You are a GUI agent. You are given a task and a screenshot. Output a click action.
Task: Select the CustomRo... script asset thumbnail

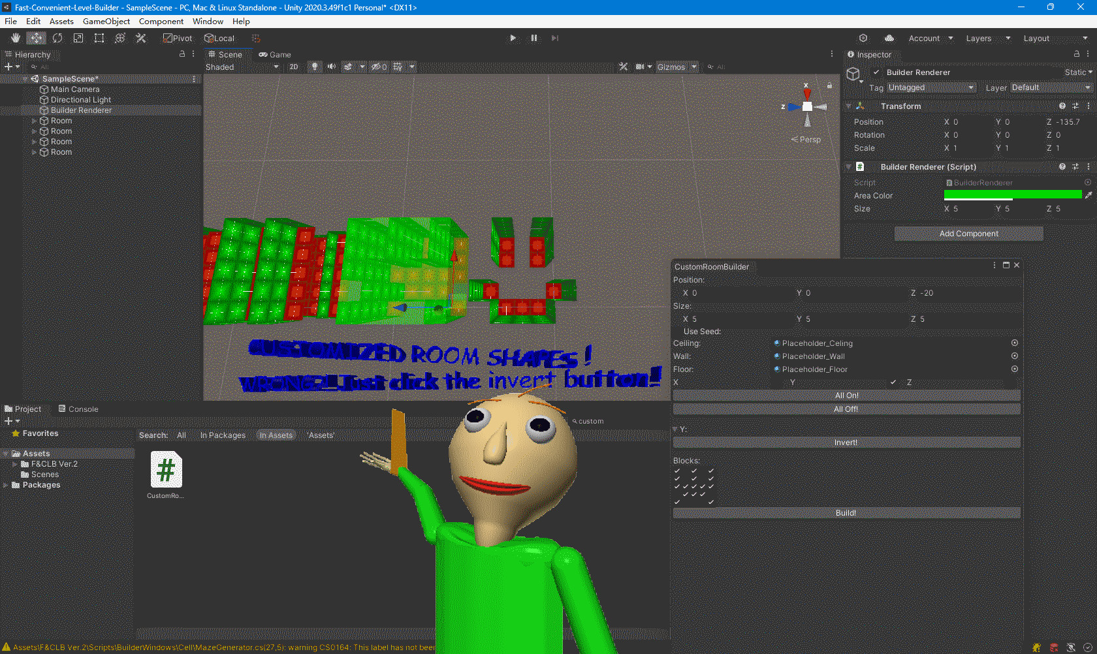pos(166,469)
